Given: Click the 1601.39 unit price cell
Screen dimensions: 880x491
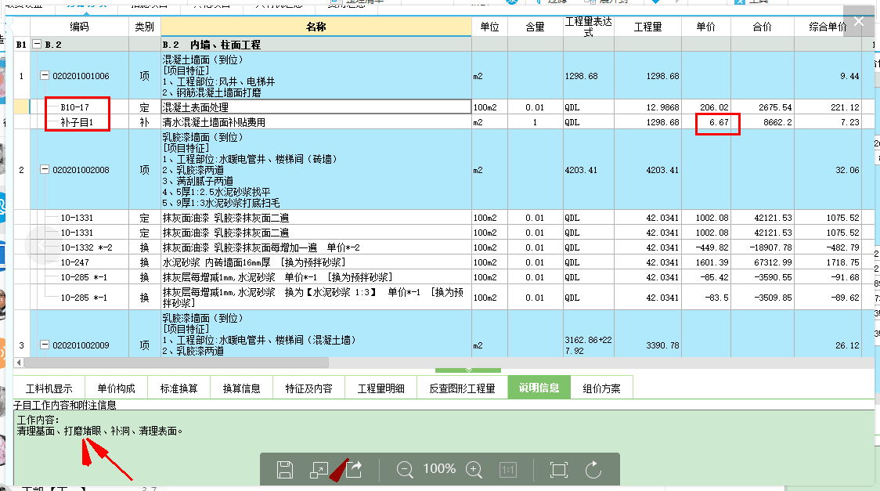Looking at the screenshot, I should click(x=706, y=262).
